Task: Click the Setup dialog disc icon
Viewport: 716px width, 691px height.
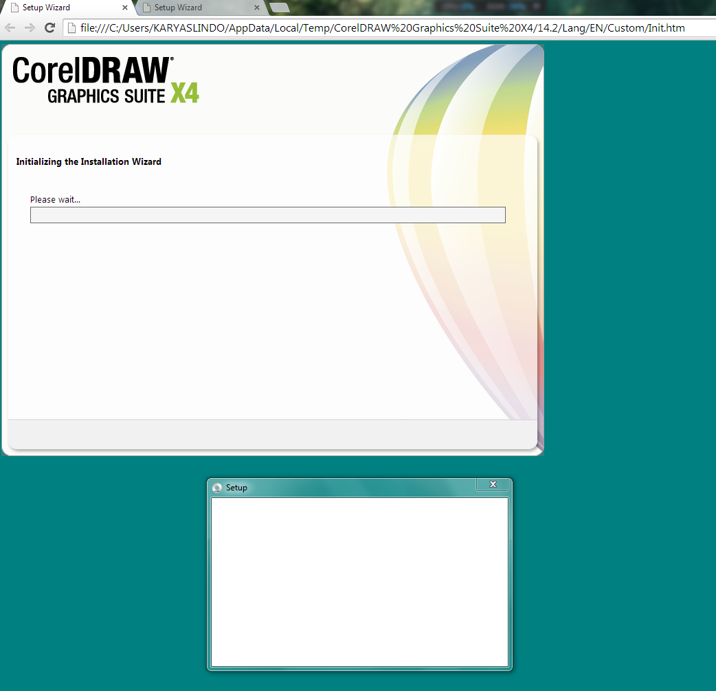Action: click(x=217, y=488)
